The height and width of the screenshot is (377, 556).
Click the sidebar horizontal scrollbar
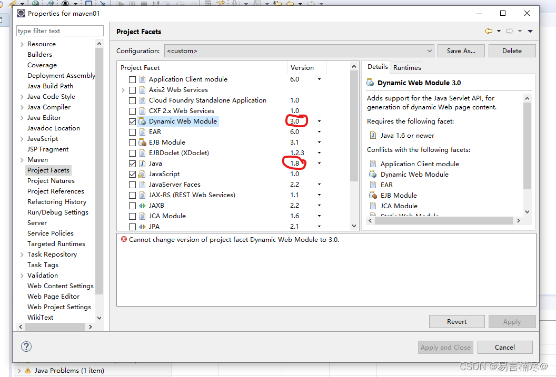pyautogui.click(x=55, y=327)
